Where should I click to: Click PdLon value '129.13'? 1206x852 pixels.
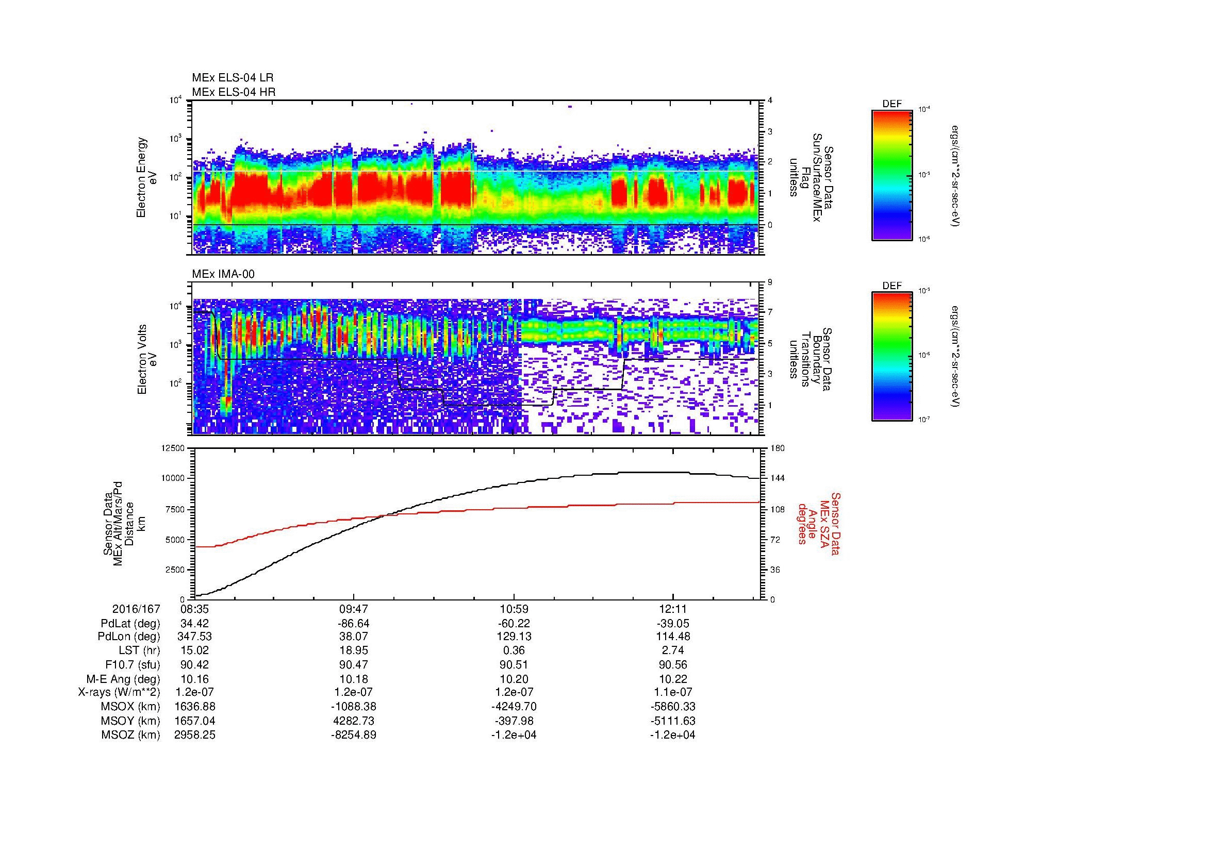[514, 636]
